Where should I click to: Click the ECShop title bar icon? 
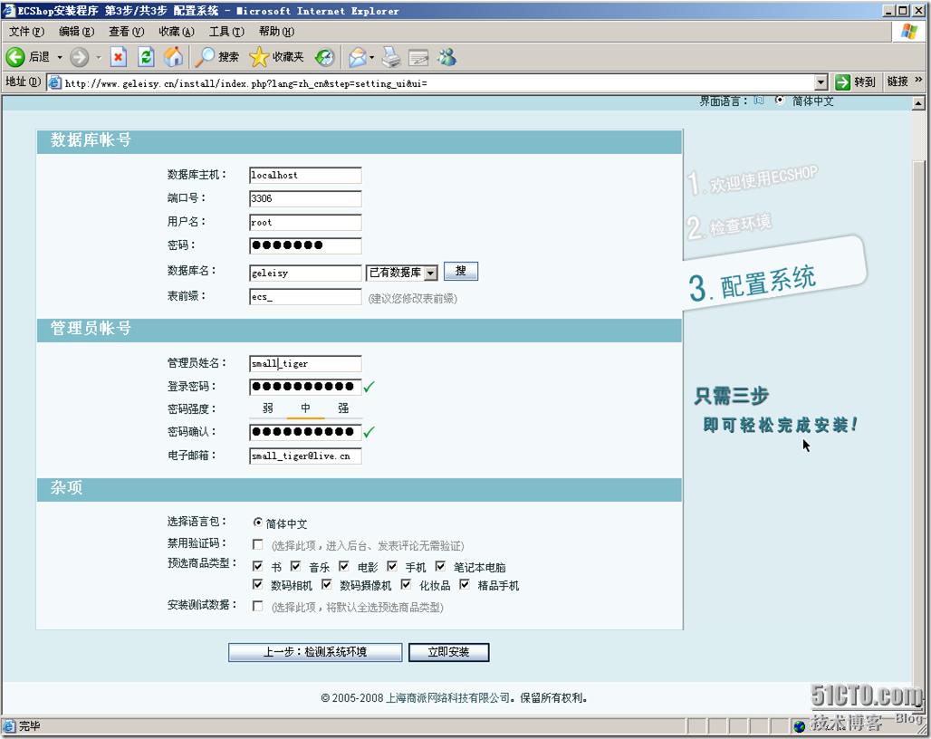coord(8,10)
